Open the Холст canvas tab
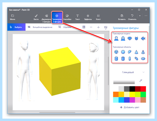157x121 pixels. (98, 17)
